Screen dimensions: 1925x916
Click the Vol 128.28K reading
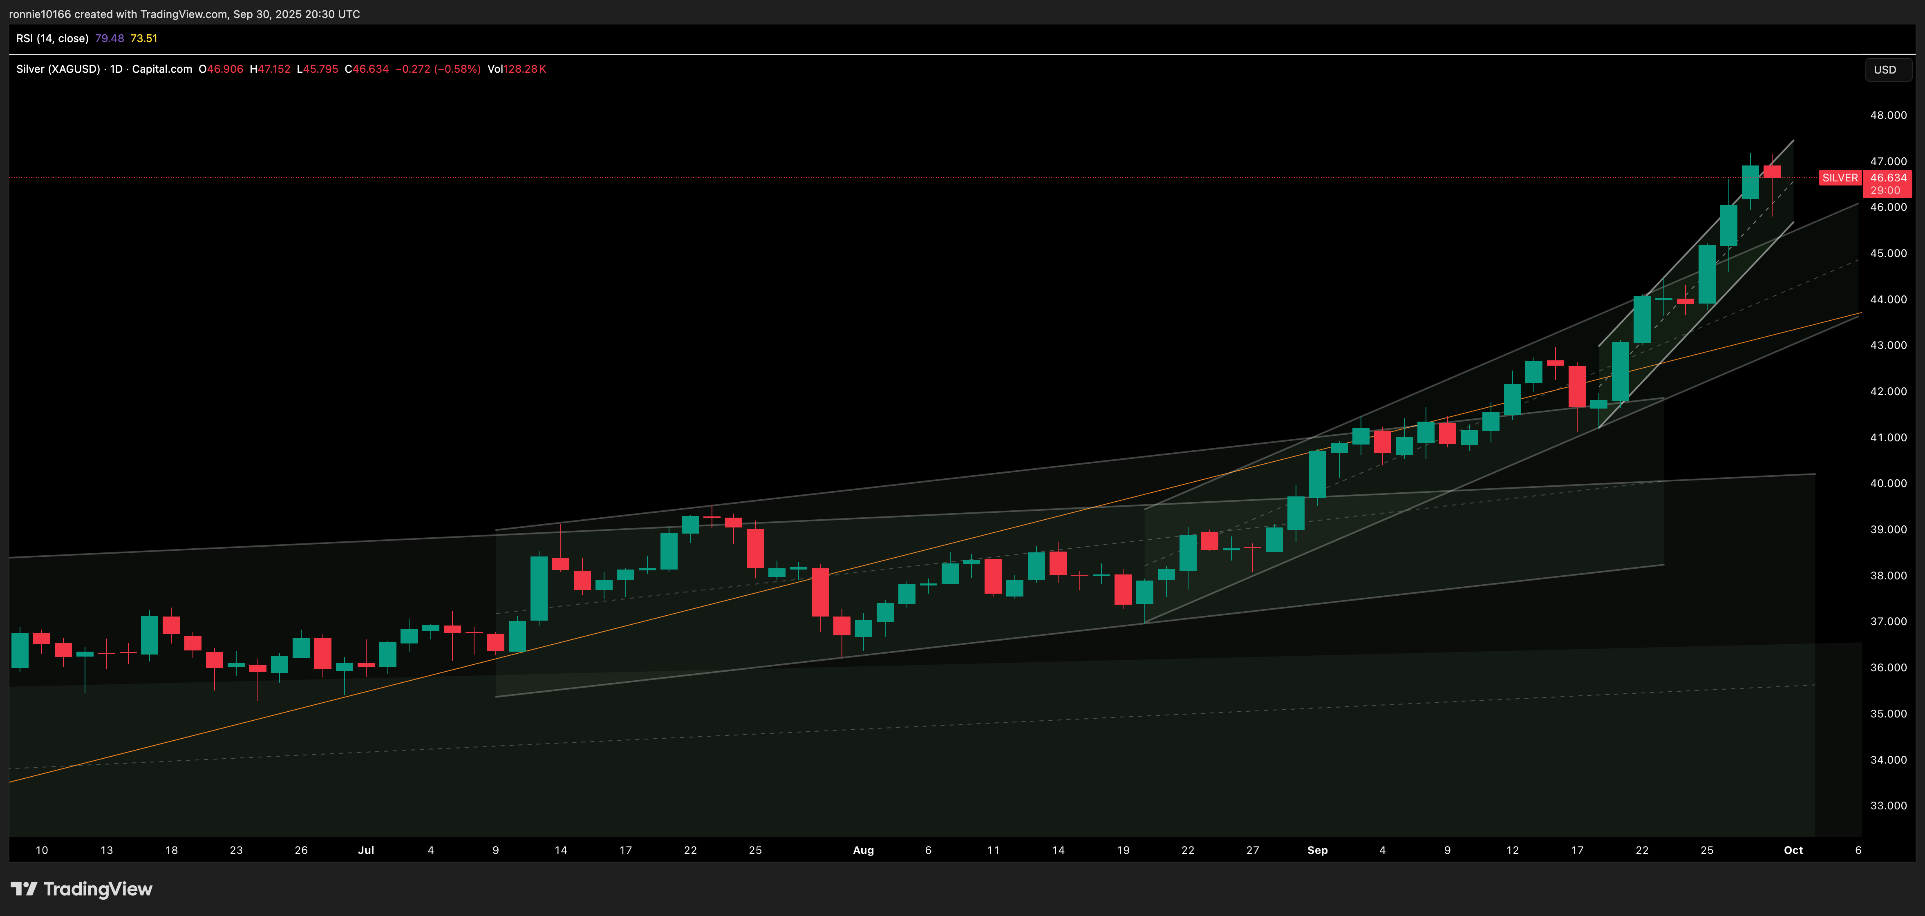[x=516, y=69]
